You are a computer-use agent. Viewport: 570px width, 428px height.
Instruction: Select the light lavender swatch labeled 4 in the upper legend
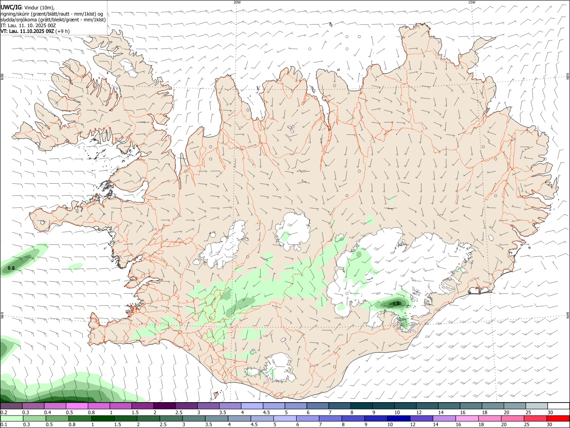click(x=252, y=406)
